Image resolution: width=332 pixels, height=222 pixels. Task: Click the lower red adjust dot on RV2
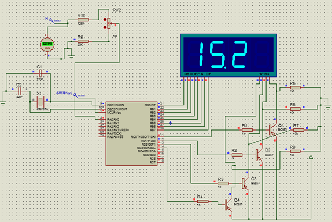click(105, 27)
